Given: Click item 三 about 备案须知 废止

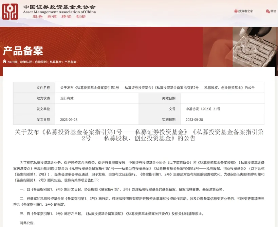Looking at the screenshot, I should click(112, 214).
